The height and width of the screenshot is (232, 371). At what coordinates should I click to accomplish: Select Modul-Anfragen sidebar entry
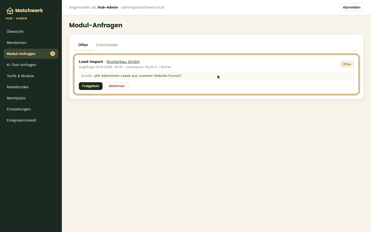tap(31, 54)
